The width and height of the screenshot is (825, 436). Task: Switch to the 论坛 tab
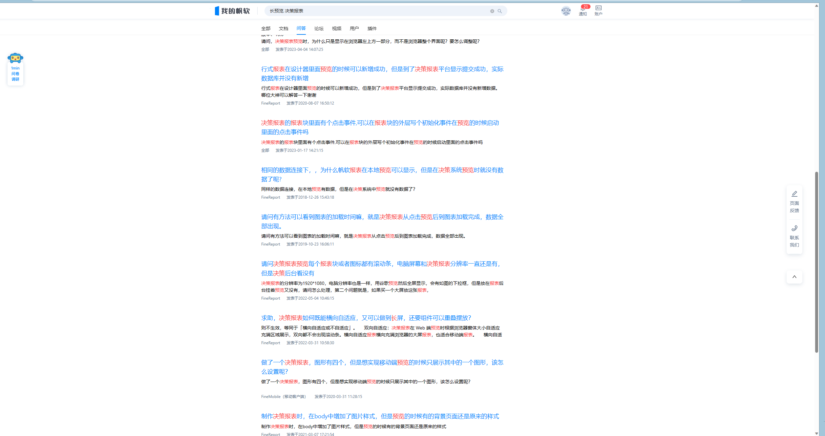319,29
